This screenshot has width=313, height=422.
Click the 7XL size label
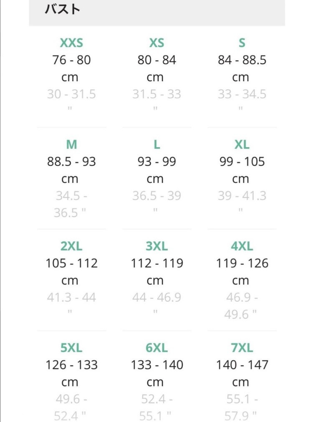(x=242, y=348)
